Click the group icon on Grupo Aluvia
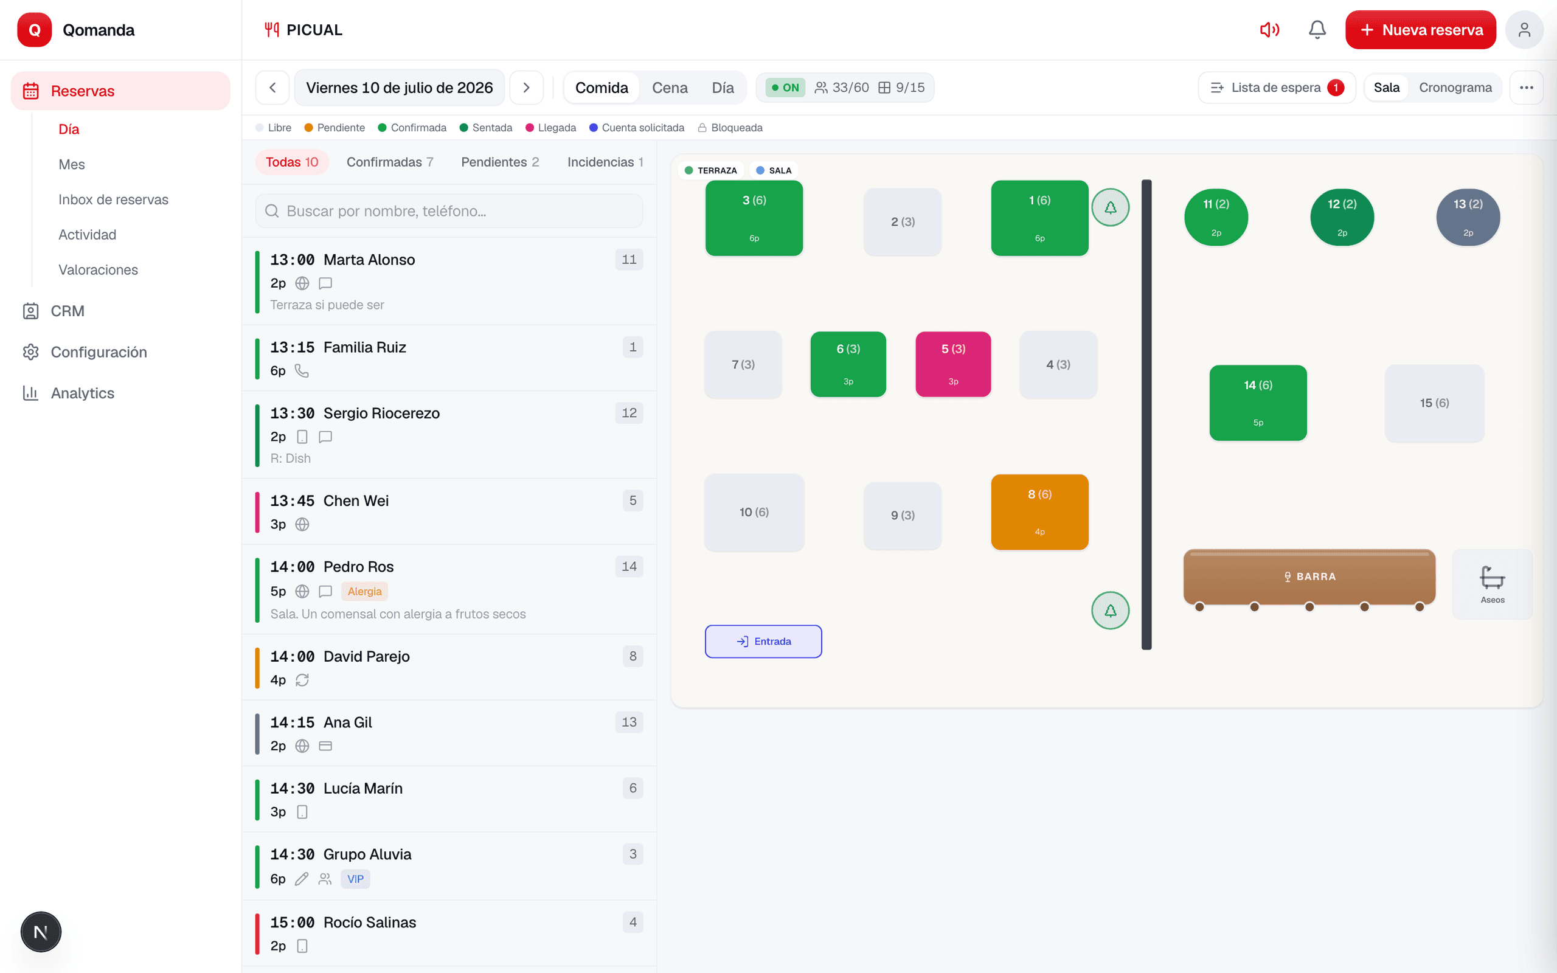The width and height of the screenshot is (1557, 973). [x=325, y=879]
